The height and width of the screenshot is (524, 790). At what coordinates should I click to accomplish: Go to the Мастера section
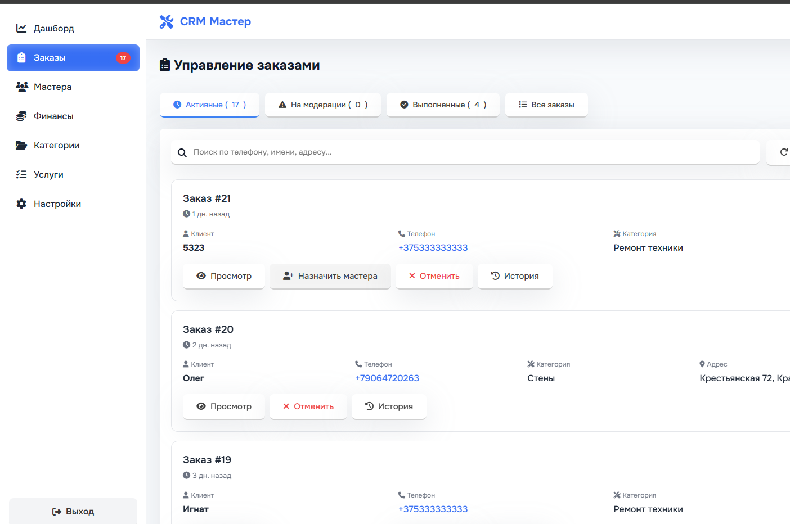[73, 87]
